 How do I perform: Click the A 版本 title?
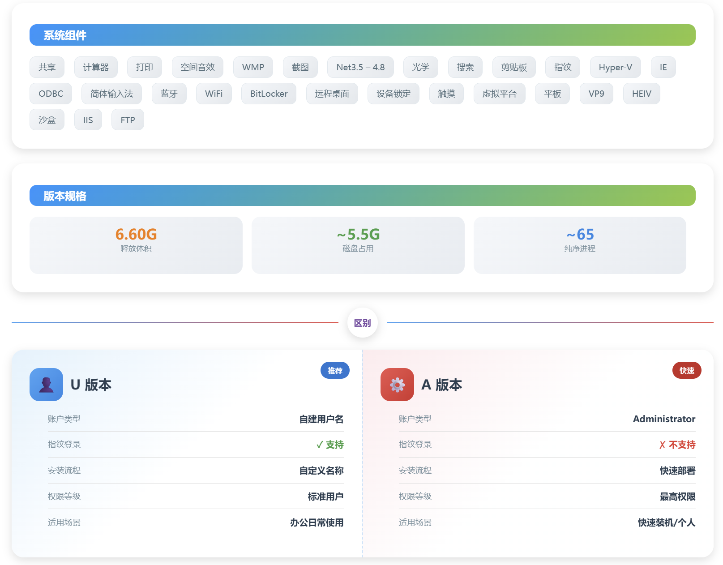coord(442,385)
